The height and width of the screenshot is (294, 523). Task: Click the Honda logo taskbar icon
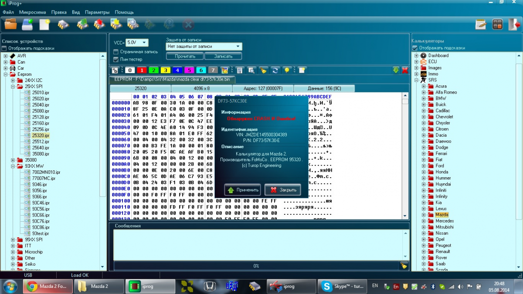coord(210,286)
